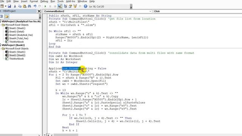Viewport: 242px width, 136px height.
Task: Click the "k = k + 1" line
Action: click(x=70, y=130)
